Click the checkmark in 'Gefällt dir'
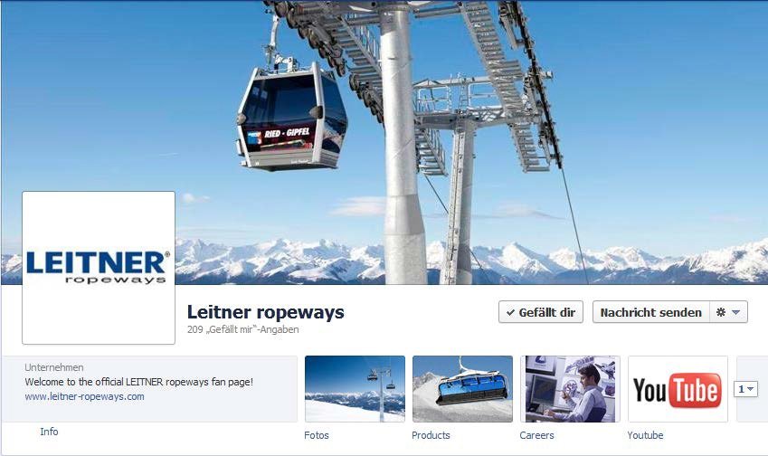Image resolution: width=768 pixels, height=456 pixels. 510,312
